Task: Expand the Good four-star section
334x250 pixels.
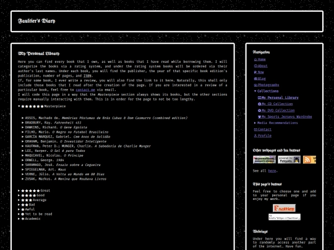Action: (19, 195)
